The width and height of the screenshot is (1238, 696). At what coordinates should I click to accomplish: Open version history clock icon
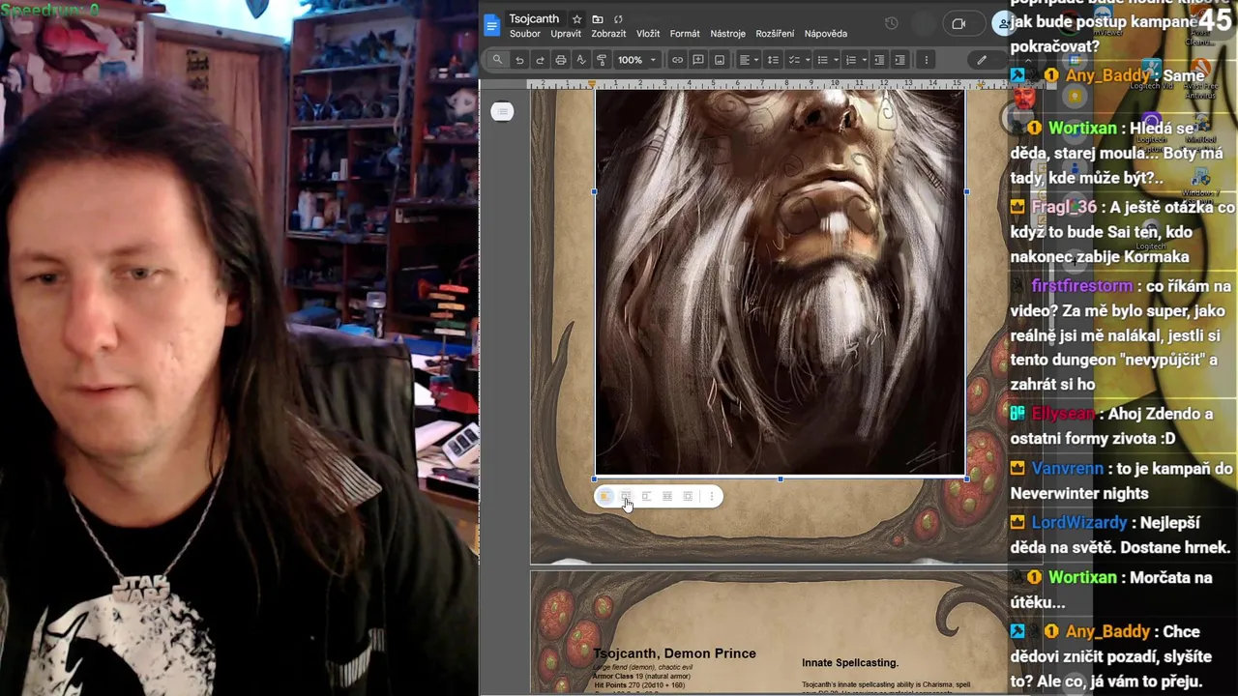[x=892, y=24]
